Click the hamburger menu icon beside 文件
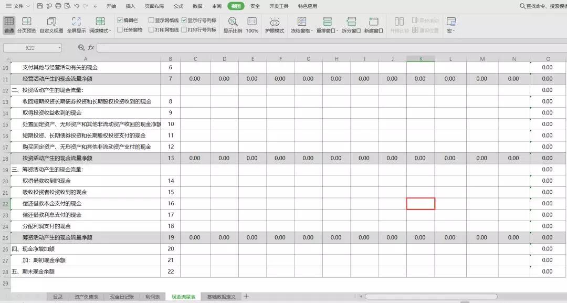This screenshot has width=567, height=303. coord(9,6)
